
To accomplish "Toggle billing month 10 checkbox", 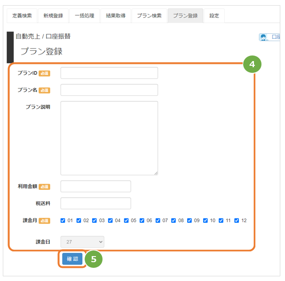I will [x=206, y=220].
